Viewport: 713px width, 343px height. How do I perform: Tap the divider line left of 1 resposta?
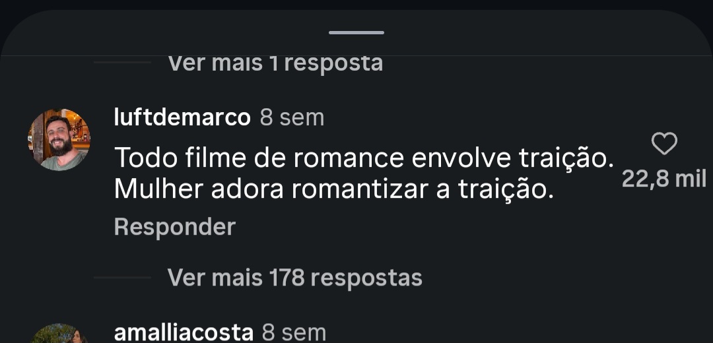click(x=122, y=62)
